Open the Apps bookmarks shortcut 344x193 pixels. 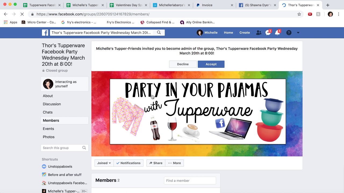11,22
